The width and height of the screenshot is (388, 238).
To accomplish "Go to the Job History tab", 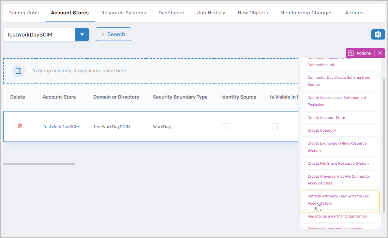I will [211, 13].
